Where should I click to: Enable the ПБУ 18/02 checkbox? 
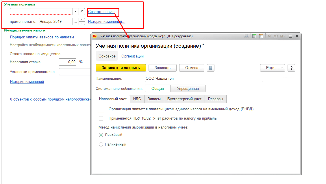tap(101, 118)
